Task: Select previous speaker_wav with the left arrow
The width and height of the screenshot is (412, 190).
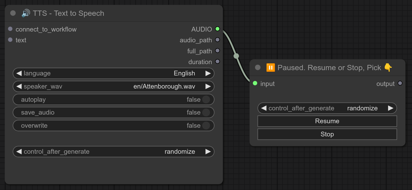Action: click(19, 86)
